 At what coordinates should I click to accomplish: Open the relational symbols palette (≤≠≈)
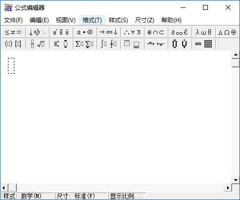pyautogui.click(x=13, y=32)
